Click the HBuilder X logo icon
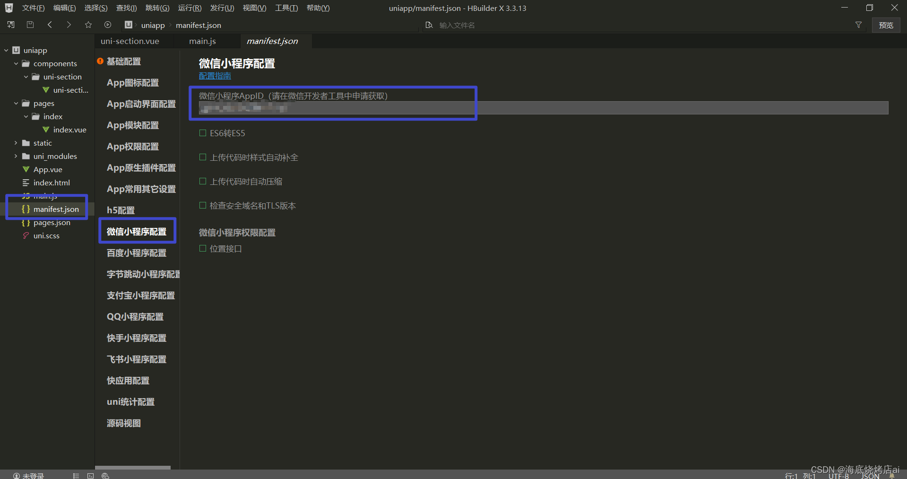Screen dimensions: 907x479 tap(9, 8)
